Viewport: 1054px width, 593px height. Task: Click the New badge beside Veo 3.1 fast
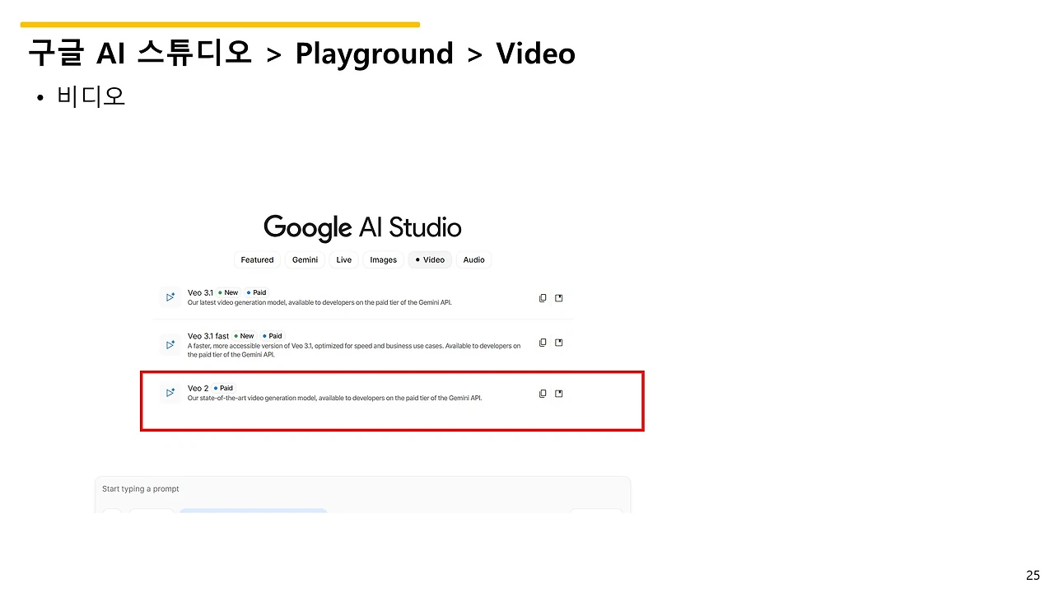coord(245,336)
